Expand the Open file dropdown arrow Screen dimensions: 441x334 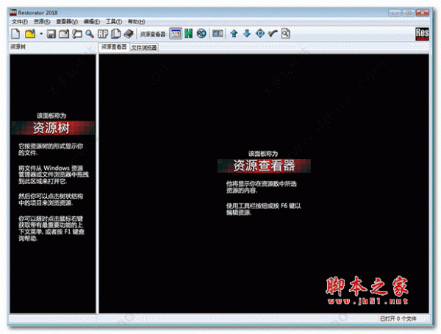41,34
